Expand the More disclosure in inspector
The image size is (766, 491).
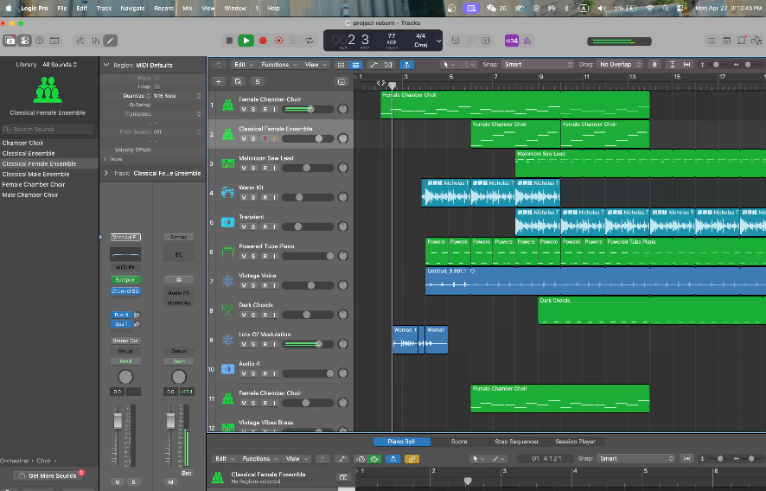105,159
